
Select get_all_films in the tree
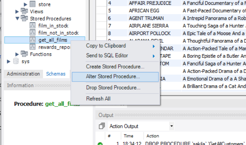(53, 40)
